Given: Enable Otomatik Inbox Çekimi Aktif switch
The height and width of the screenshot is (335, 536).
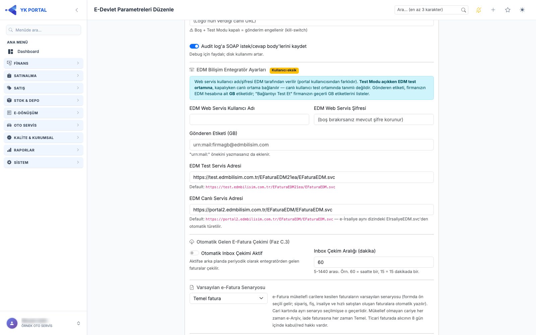Looking at the screenshot, I should (194, 253).
